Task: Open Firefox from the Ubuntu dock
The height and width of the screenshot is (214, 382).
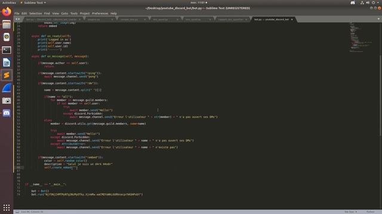Action: point(7,11)
